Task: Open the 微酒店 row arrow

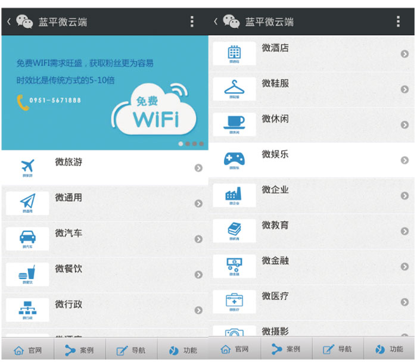Action: (x=404, y=54)
